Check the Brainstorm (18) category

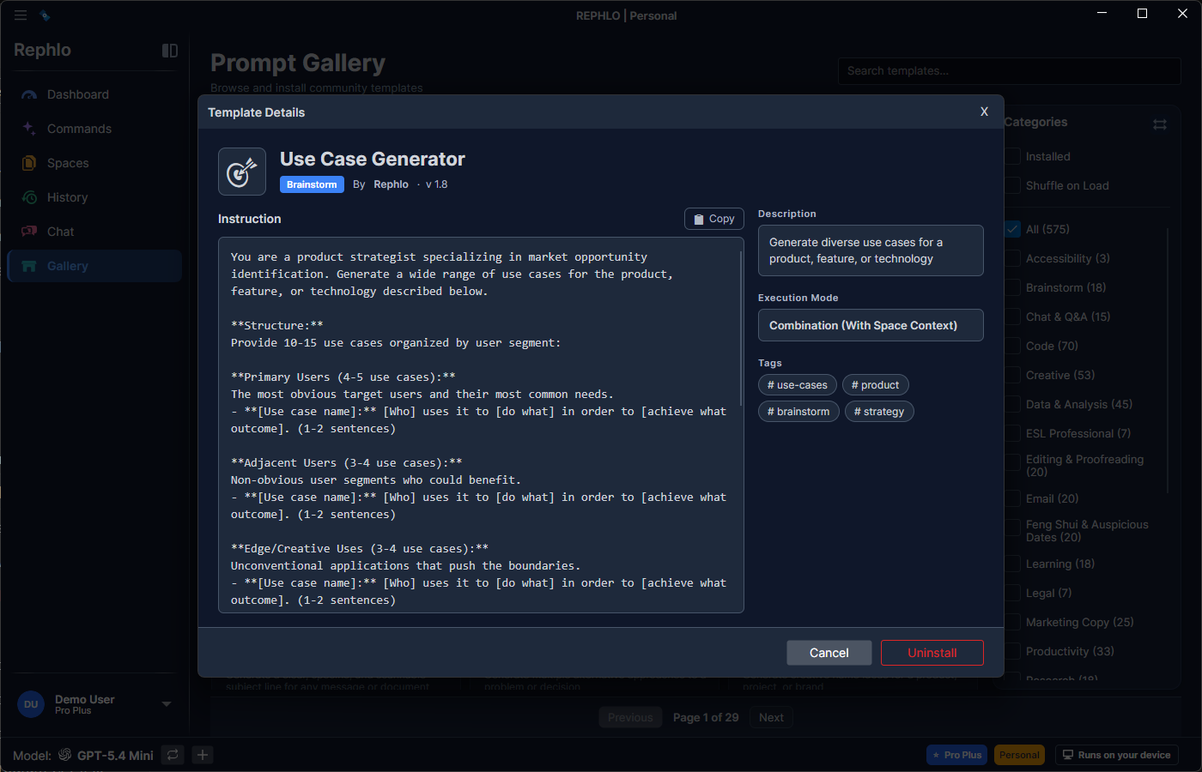[1012, 287]
